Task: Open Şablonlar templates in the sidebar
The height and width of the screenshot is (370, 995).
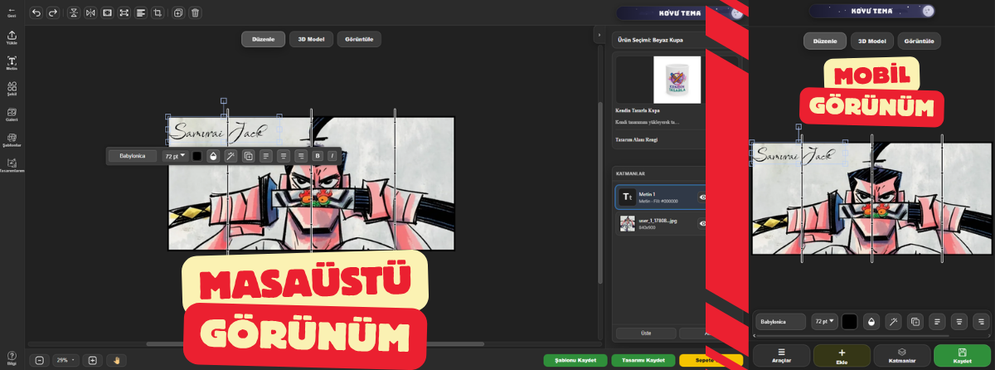Action: (12, 139)
